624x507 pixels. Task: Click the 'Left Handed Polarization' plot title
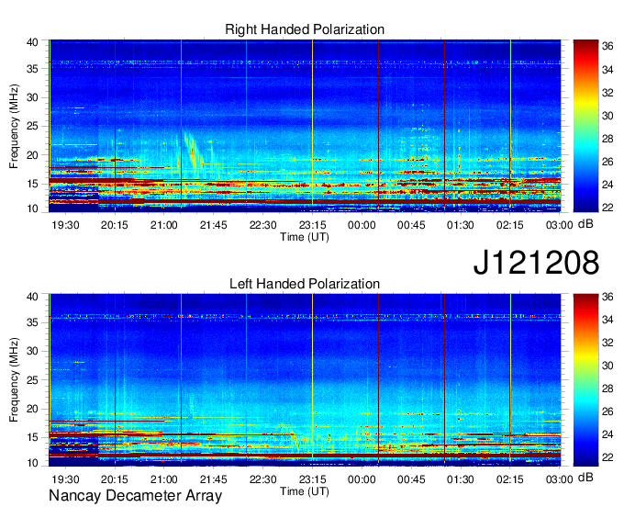305,284
